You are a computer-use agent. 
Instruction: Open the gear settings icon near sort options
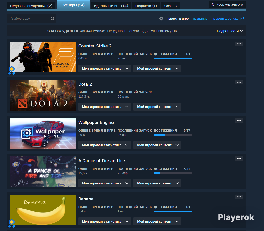click(x=161, y=19)
